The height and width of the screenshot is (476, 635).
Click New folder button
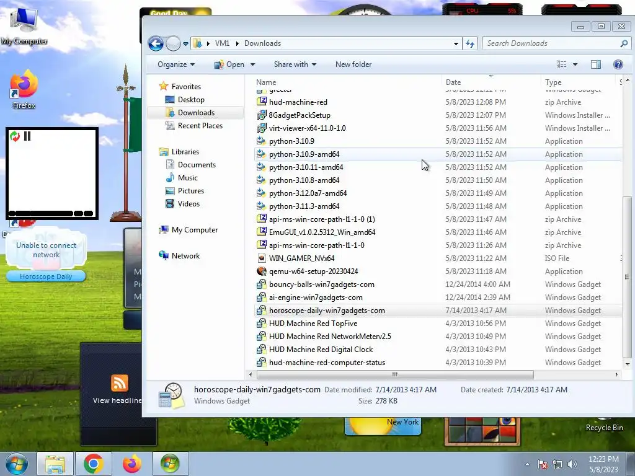tap(353, 64)
